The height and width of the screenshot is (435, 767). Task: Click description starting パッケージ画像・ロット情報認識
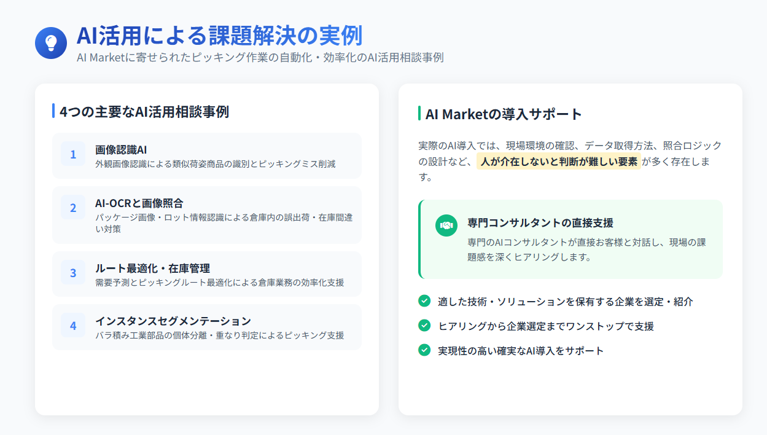pyautogui.click(x=224, y=223)
